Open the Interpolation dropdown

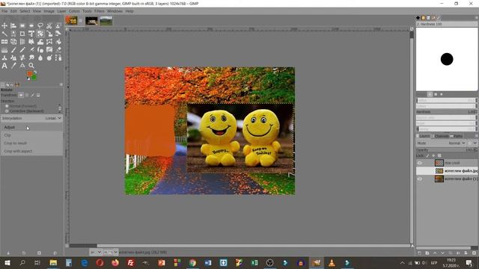pyautogui.click(x=31, y=118)
